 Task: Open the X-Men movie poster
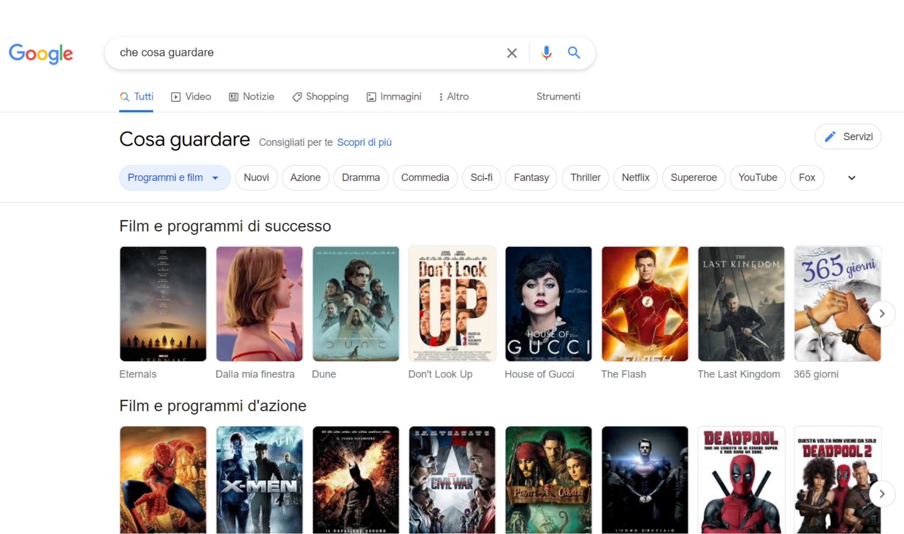tap(260, 480)
